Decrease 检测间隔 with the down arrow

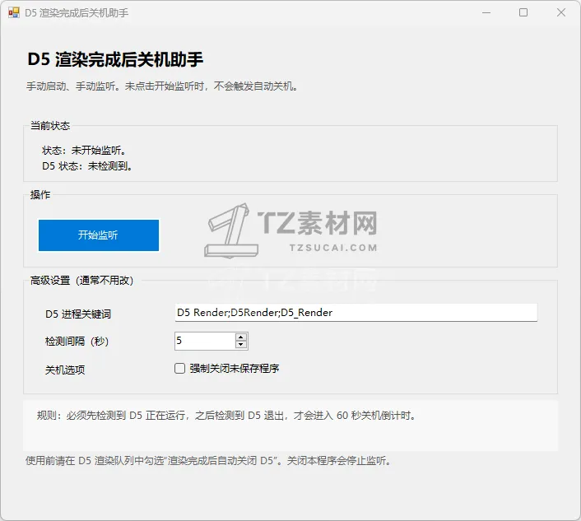(x=241, y=345)
